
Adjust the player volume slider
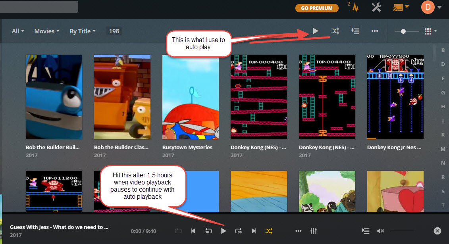tap(402, 231)
